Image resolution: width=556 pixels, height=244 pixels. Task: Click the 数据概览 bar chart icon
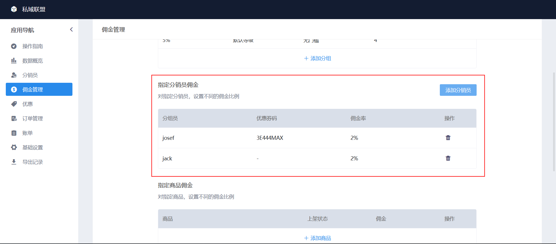14,60
